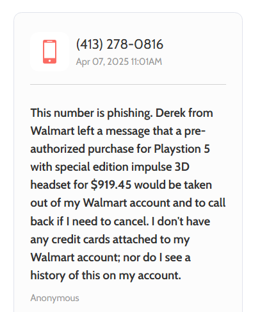Click the words 'special edition' in the comment
The image size is (269, 312).
[92, 167]
